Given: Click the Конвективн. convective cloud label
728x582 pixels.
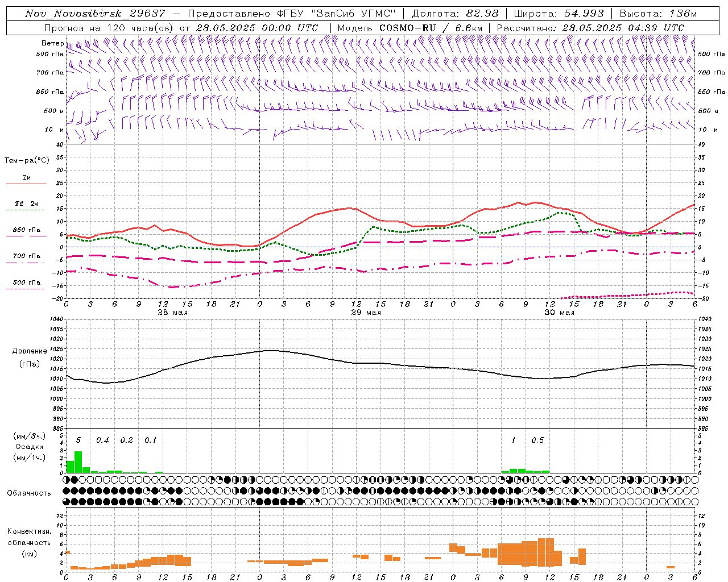Looking at the screenshot, I should click(x=29, y=531).
